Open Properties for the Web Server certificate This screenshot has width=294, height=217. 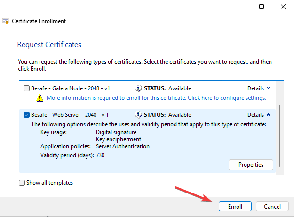pyautogui.click(x=251, y=165)
